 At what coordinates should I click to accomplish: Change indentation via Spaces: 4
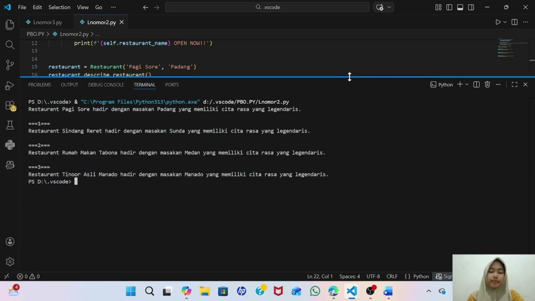click(x=349, y=276)
